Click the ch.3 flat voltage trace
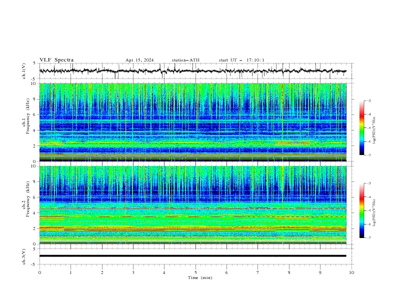 [x=192, y=256]
